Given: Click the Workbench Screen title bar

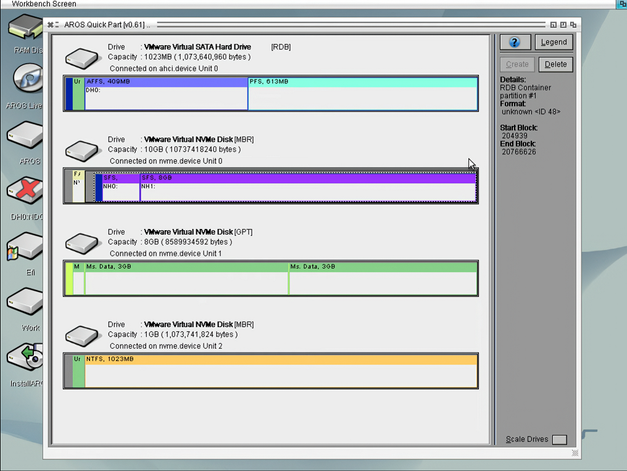Looking at the screenshot, I should [x=308, y=4].
